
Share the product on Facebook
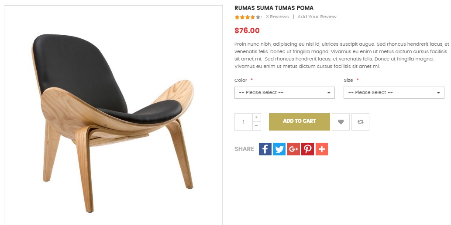pos(265,149)
